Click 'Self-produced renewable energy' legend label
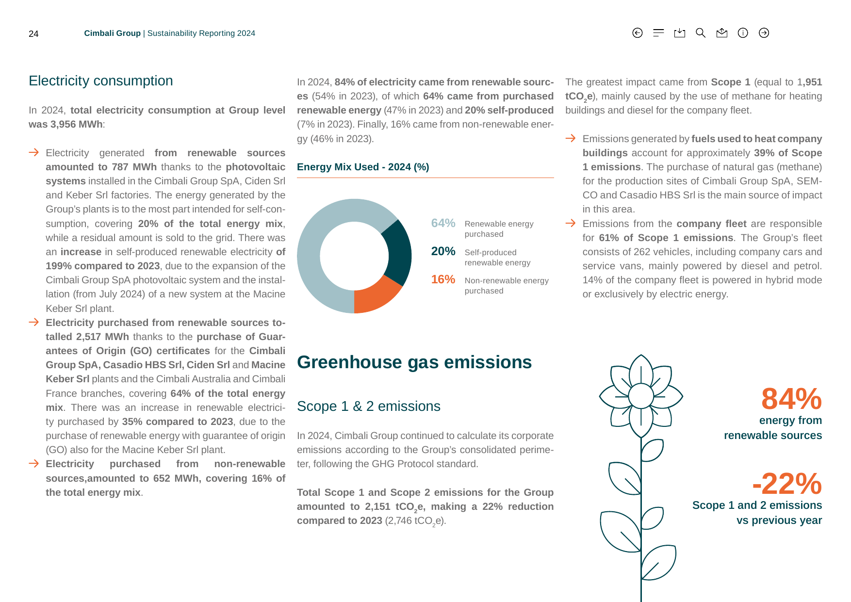 tap(497, 258)
